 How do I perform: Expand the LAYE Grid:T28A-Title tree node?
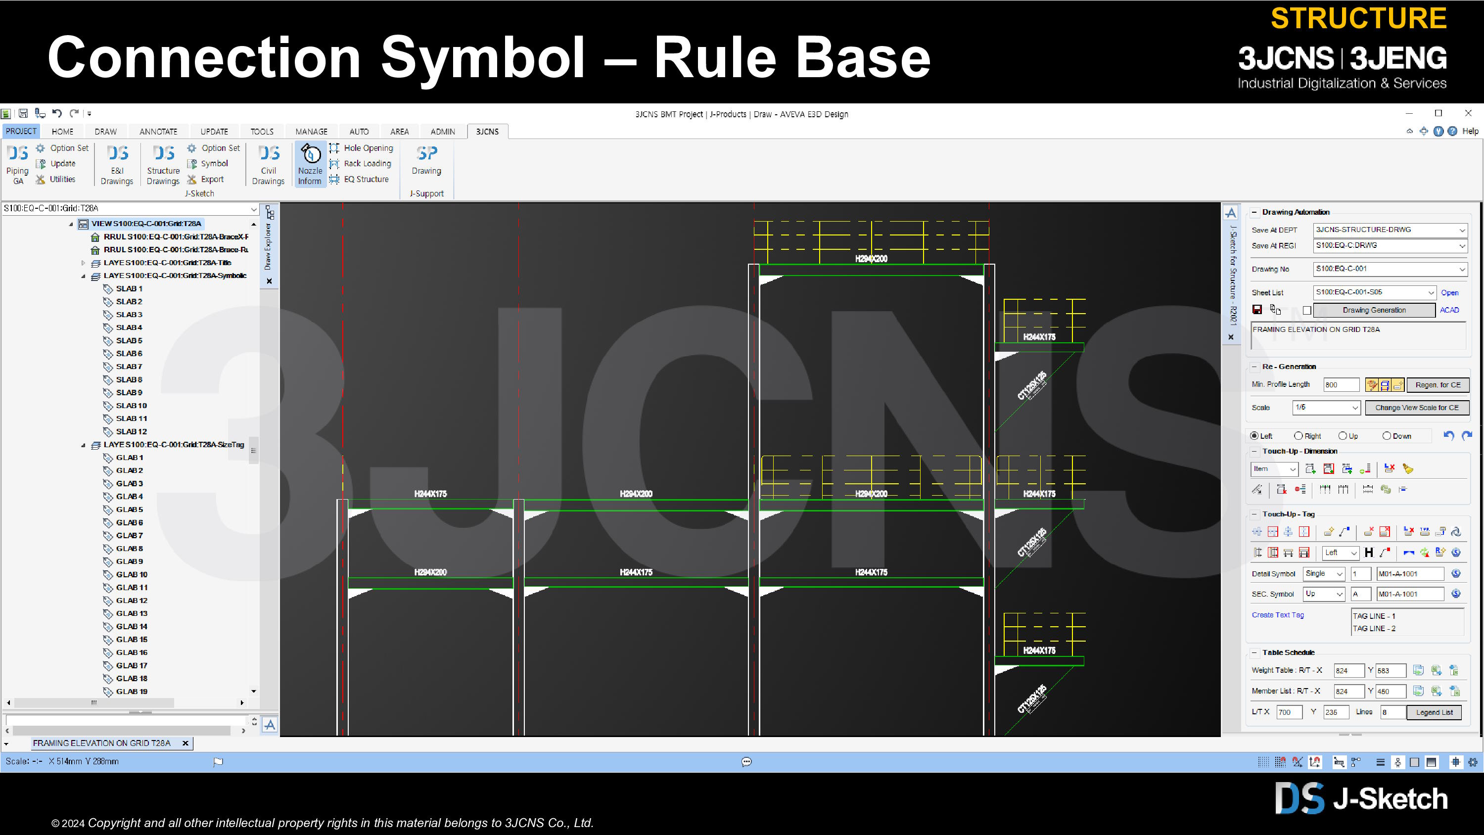click(83, 263)
